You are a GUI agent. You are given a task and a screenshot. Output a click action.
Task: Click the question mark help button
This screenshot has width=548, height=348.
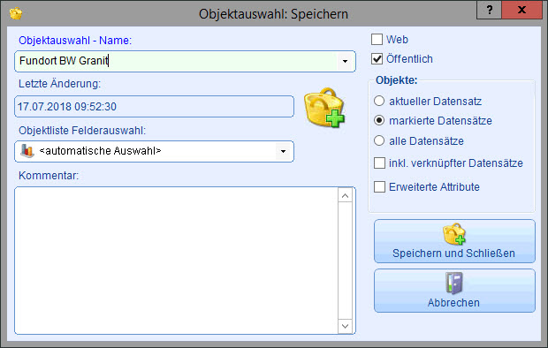[x=490, y=10]
